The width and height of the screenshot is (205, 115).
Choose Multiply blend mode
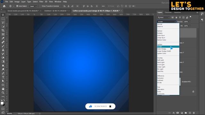tap(168, 33)
